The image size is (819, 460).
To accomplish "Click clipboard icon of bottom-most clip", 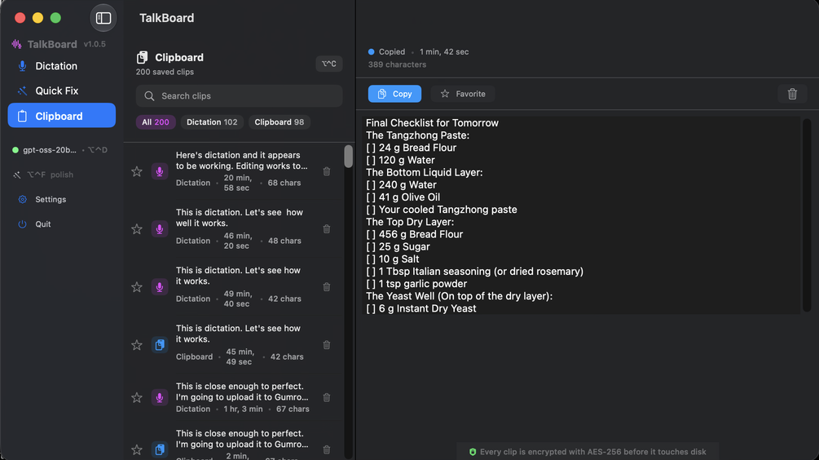I will point(160,449).
